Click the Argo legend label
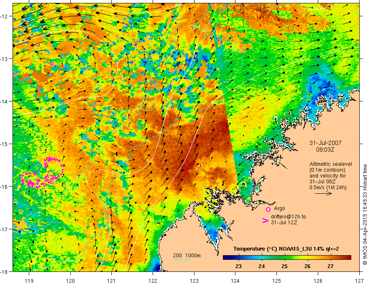 click(x=279, y=208)
